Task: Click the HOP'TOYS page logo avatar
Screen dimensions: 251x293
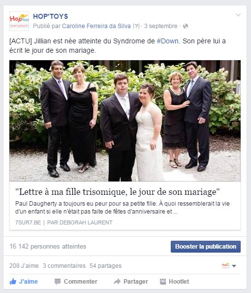Action: [x=19, y=21]
